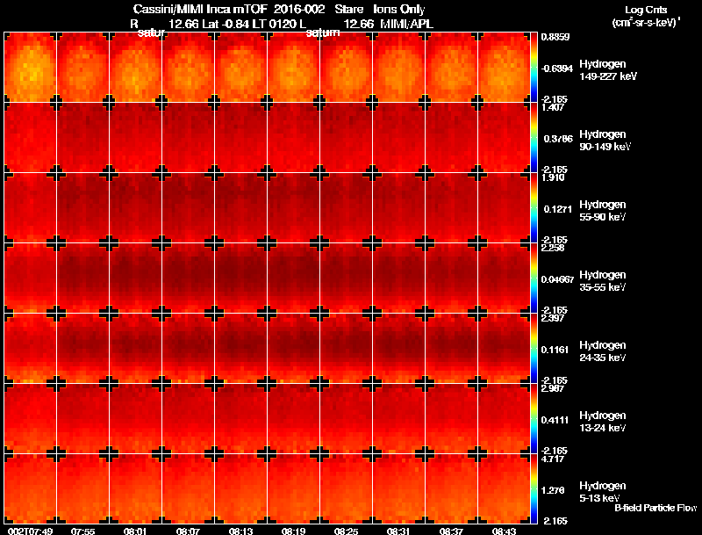702x535 pixels.
Task: Click the 'LT 0120' header value
Action: (275, 25)
